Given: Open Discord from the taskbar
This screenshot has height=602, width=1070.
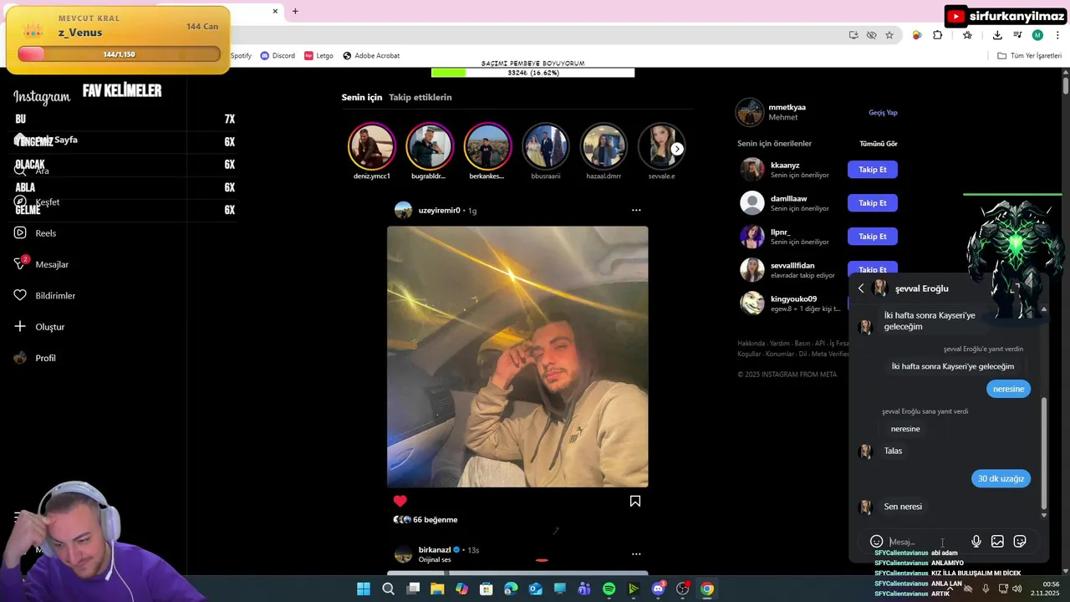Looking at the screenshot, I should (x=658, y=589).
